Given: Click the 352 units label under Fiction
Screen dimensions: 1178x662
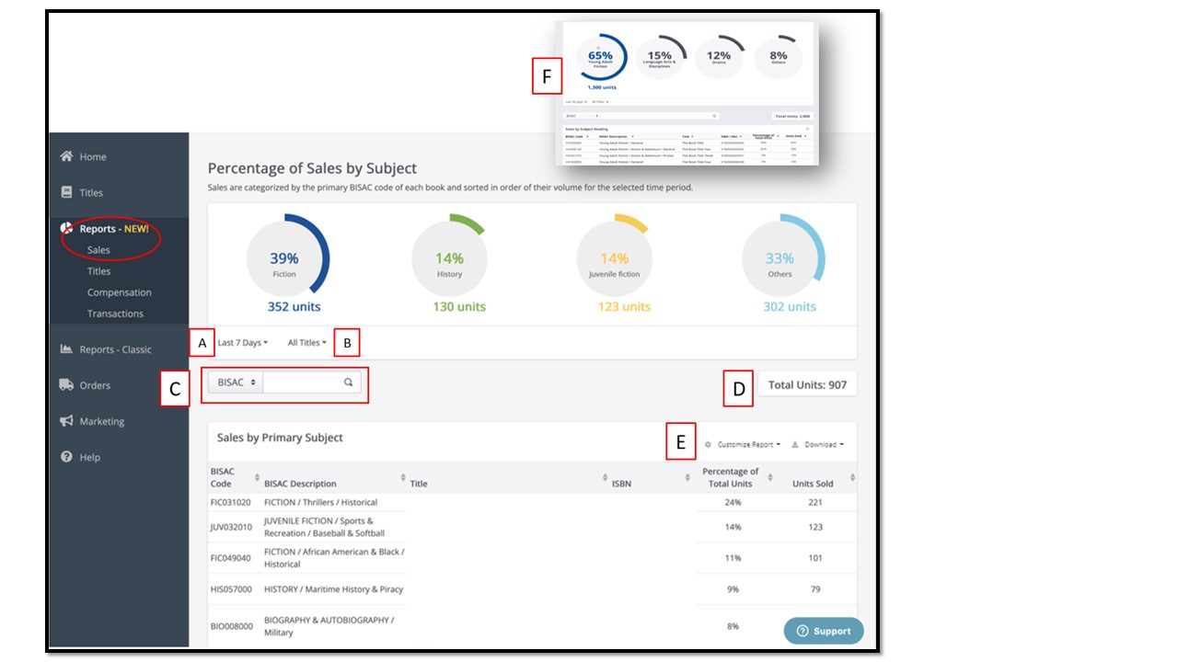Looking at the screenshot, I should [294, 306].
